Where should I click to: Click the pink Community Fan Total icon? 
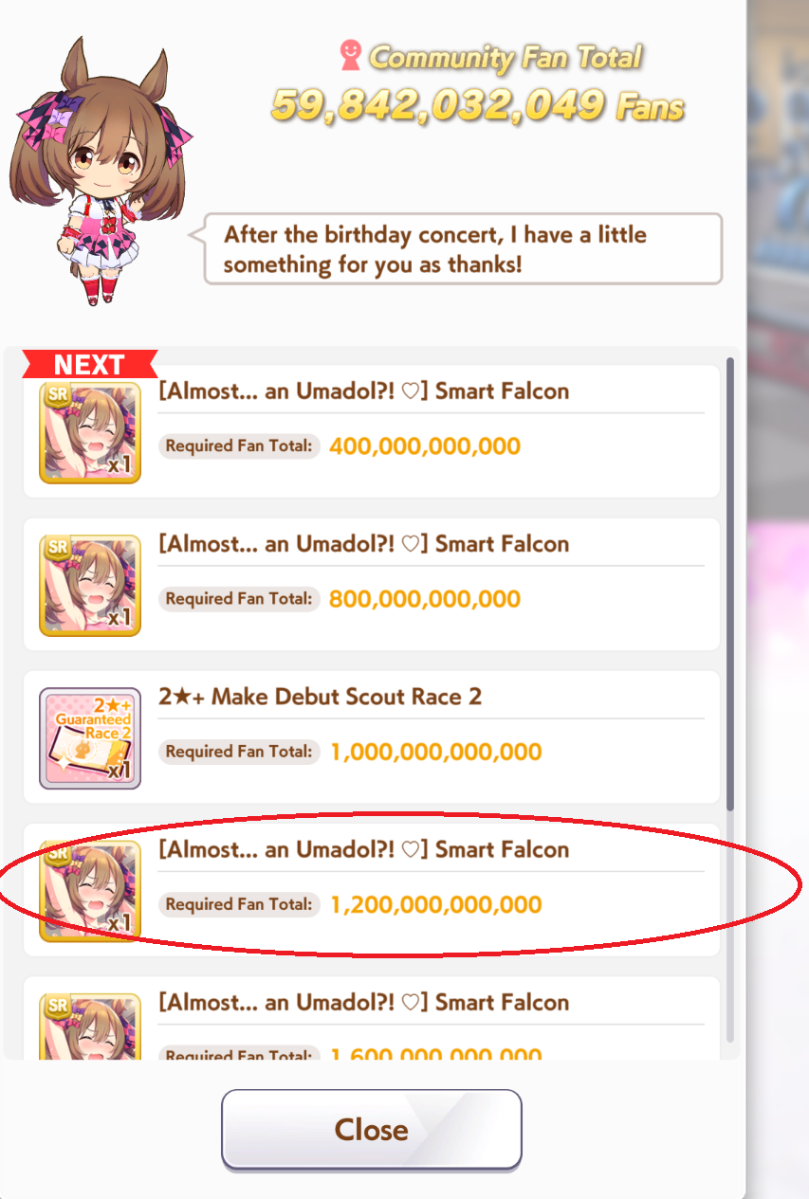[350, 56]
